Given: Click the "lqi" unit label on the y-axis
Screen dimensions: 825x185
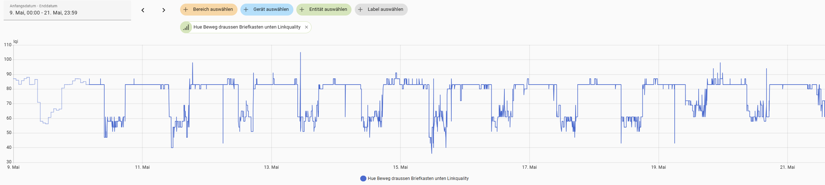Looking at the screenshot, I should click(x=16, y=42).
